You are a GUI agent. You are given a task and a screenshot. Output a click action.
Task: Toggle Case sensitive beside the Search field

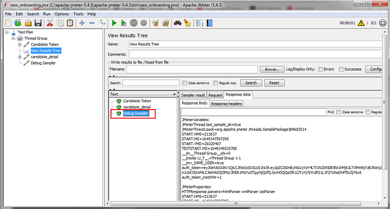point(184,83)
